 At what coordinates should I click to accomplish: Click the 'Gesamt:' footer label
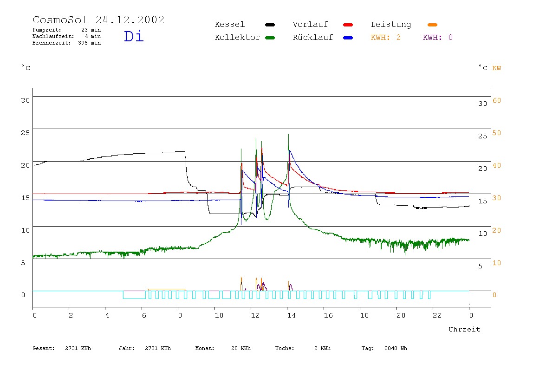coord(44,348)
